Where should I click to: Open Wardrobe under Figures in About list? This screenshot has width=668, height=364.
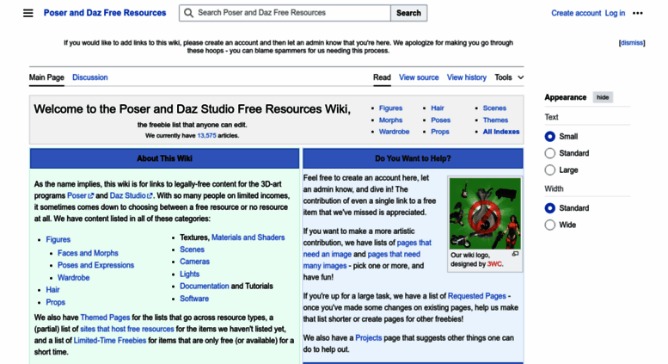(73, 277)
